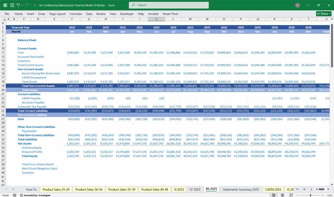Click the Undo arrow icon

[x=18, y=5]
